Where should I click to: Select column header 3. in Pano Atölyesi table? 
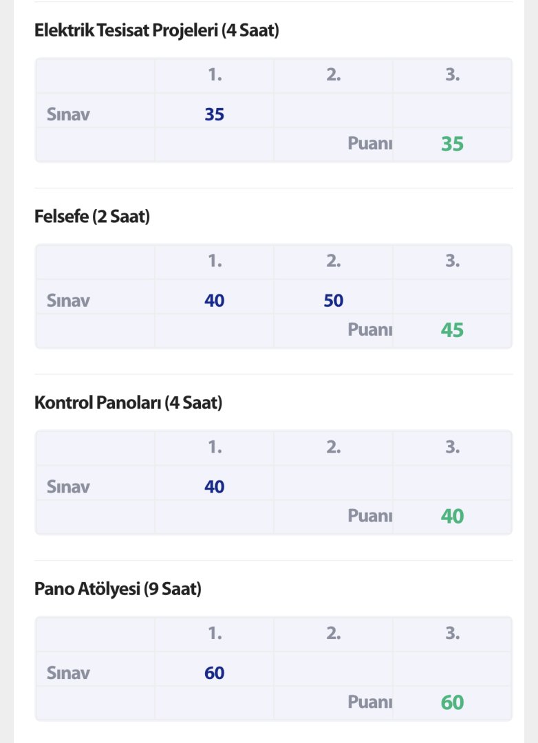452,634
